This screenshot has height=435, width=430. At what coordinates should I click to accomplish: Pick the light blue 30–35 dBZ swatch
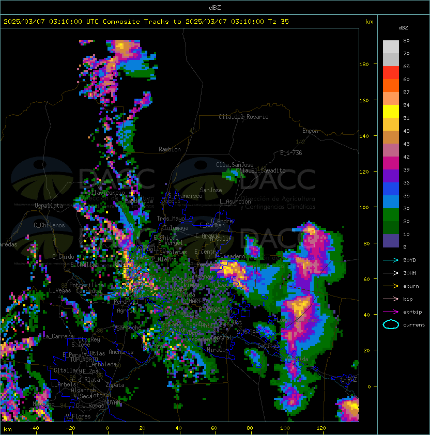(x=391, y=202)
